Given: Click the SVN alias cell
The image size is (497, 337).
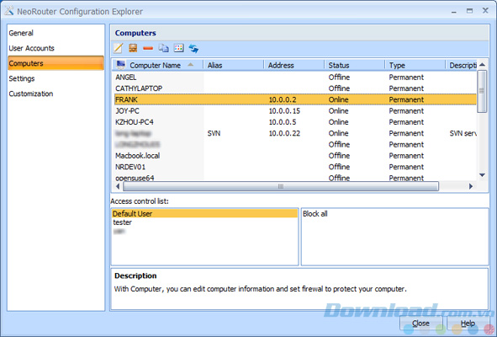Looking at the screenshot, I should click(x=214, y=133).
